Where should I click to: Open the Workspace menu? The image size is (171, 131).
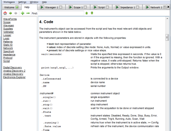(x=9, y=2)
